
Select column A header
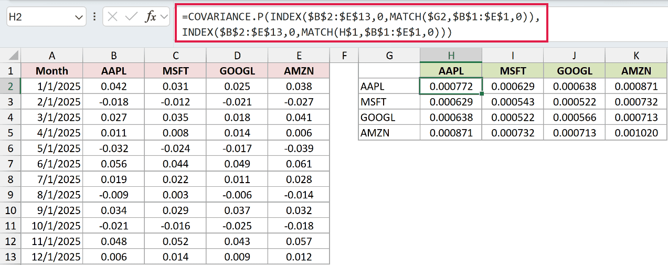click(x=52, y=56)
